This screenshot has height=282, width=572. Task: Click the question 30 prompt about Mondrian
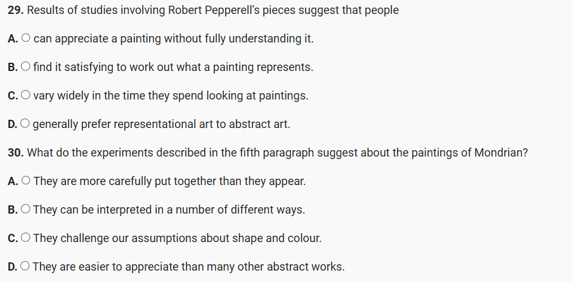click(279, 153)
